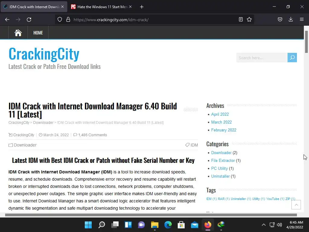Open the HOME menu item
The height and width of the screenshot is (232, 309).
point(38,33)
